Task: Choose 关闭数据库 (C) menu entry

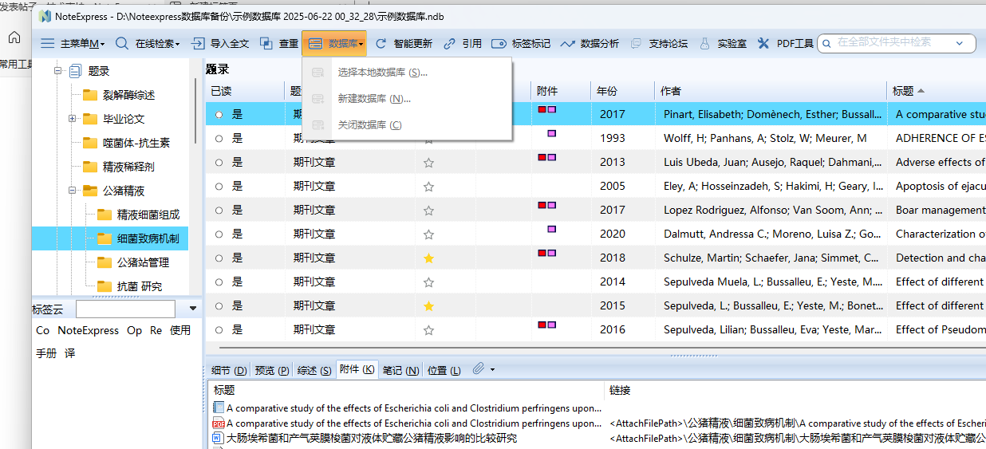Action: 407,125
